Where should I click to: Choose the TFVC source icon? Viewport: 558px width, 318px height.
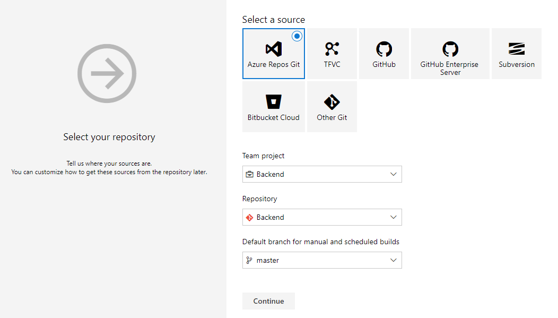click(332, 49)
